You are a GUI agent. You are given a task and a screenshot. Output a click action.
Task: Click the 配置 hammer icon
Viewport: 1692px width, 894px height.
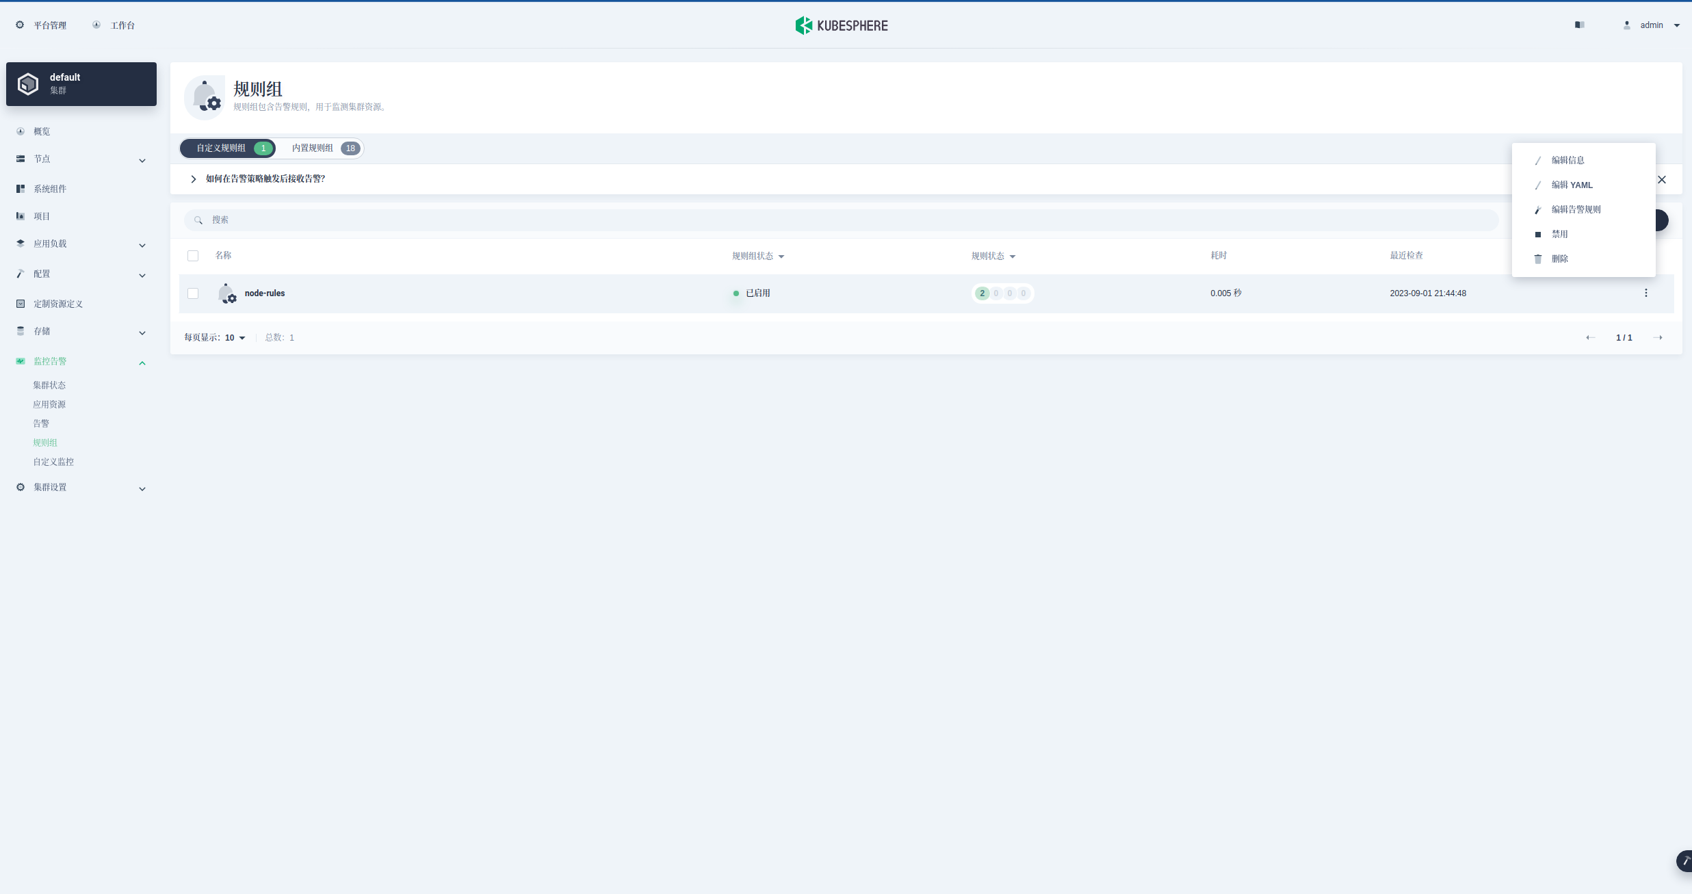(x=21, y=274)
